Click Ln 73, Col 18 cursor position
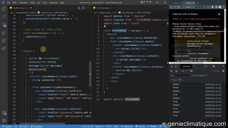Screen dimensions: 228x128 [87, 127]
